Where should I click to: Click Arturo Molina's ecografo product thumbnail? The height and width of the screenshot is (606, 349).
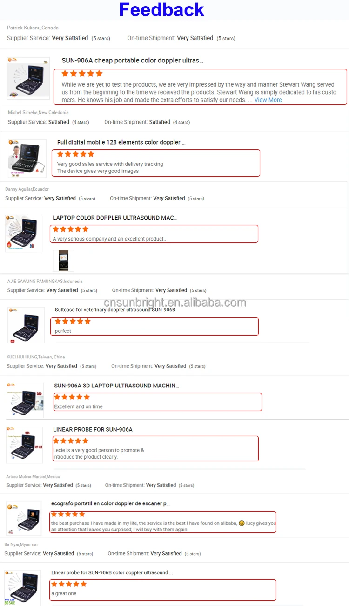tap(24, 518)
